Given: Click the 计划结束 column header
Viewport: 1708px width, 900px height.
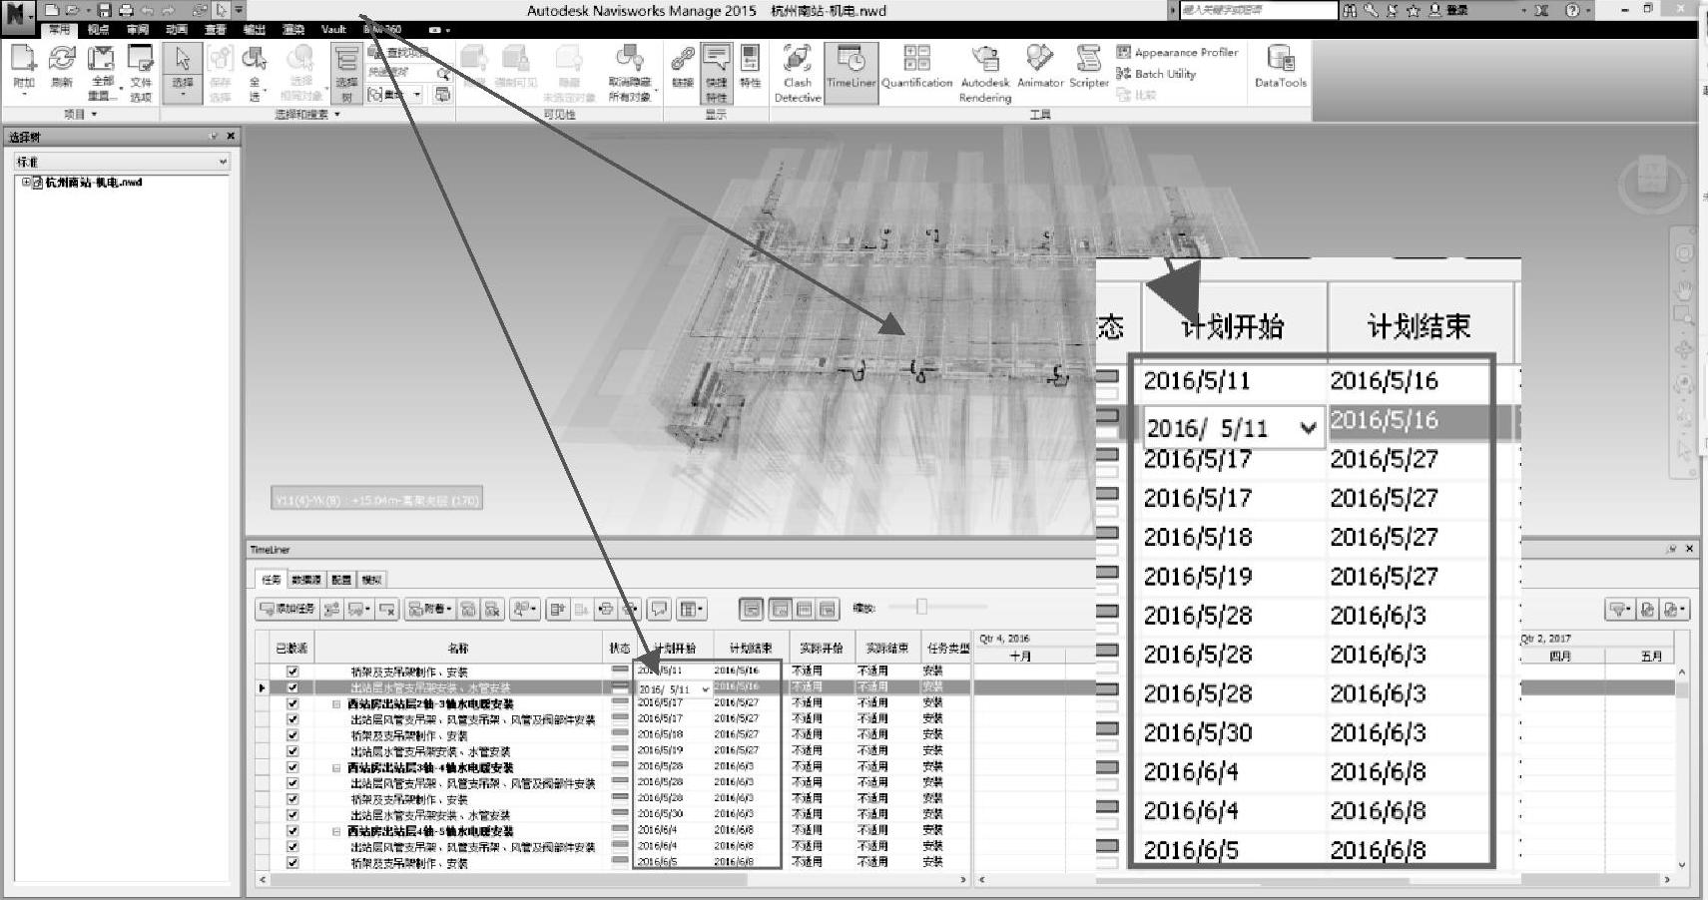Looking at the screenshot, I should tap(751, 648).
